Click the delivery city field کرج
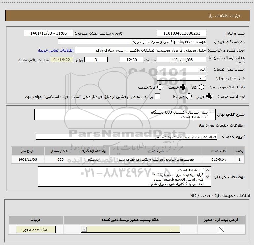 (x=181, y=78)
